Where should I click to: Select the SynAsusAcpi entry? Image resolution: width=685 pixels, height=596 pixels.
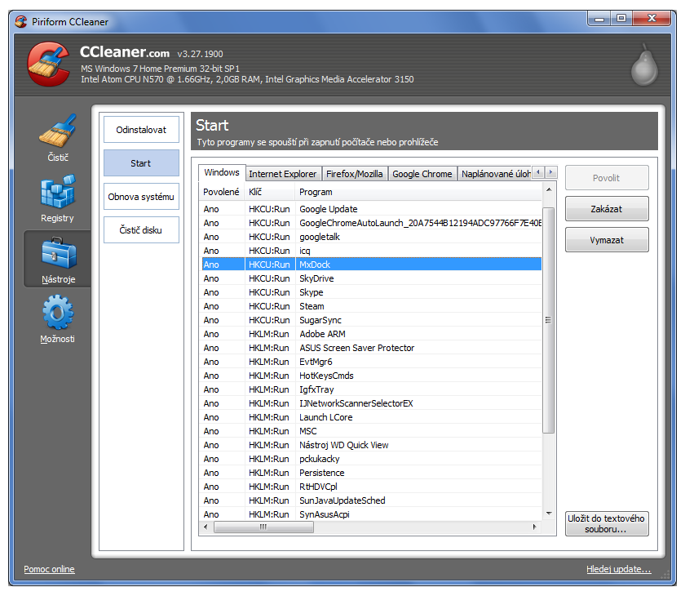[x=371, y=514]
